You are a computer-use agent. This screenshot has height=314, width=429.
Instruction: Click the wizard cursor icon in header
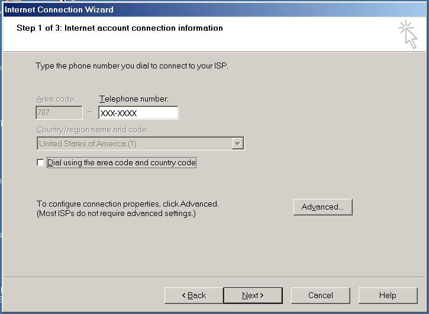408,34
